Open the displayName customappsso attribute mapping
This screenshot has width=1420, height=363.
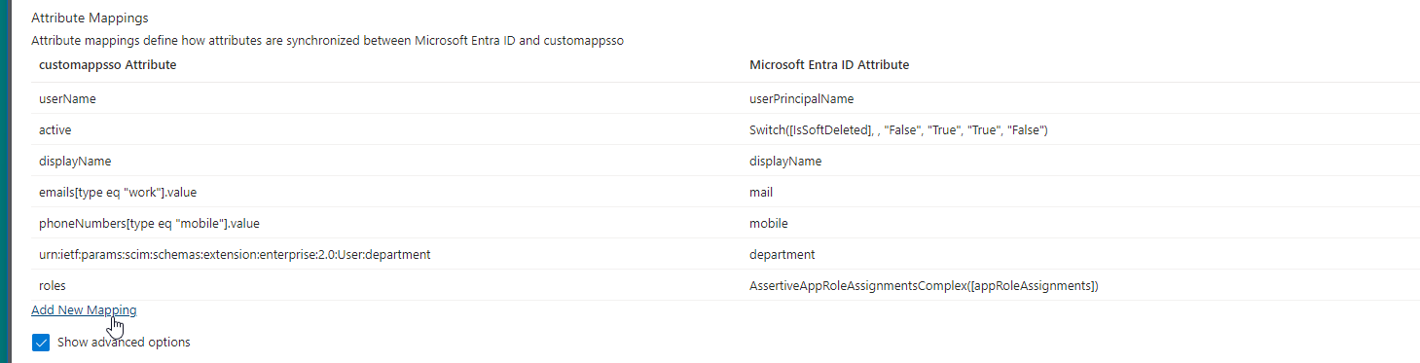tap(74, 162)
